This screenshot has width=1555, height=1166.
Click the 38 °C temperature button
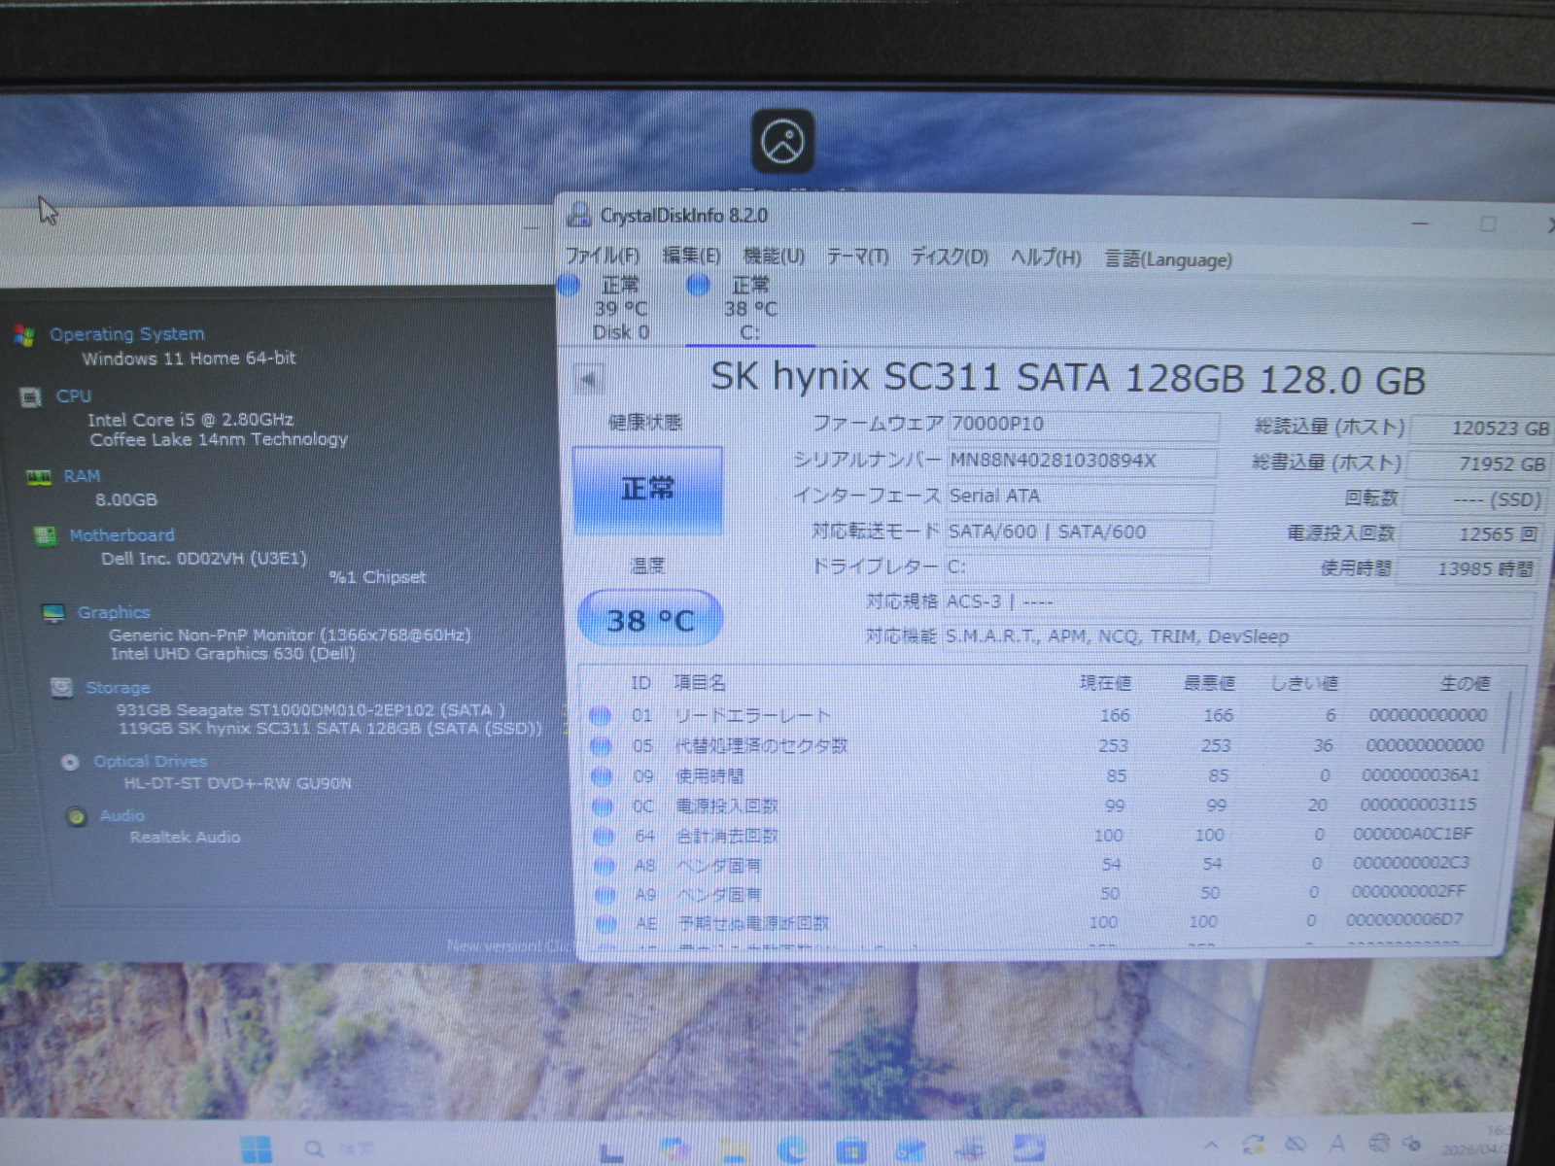click(650, 620)
